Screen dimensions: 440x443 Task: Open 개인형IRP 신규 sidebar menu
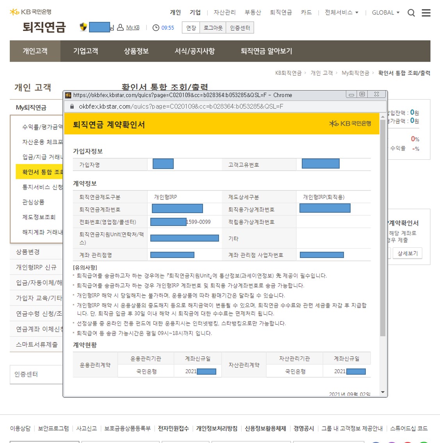(36, 267)
